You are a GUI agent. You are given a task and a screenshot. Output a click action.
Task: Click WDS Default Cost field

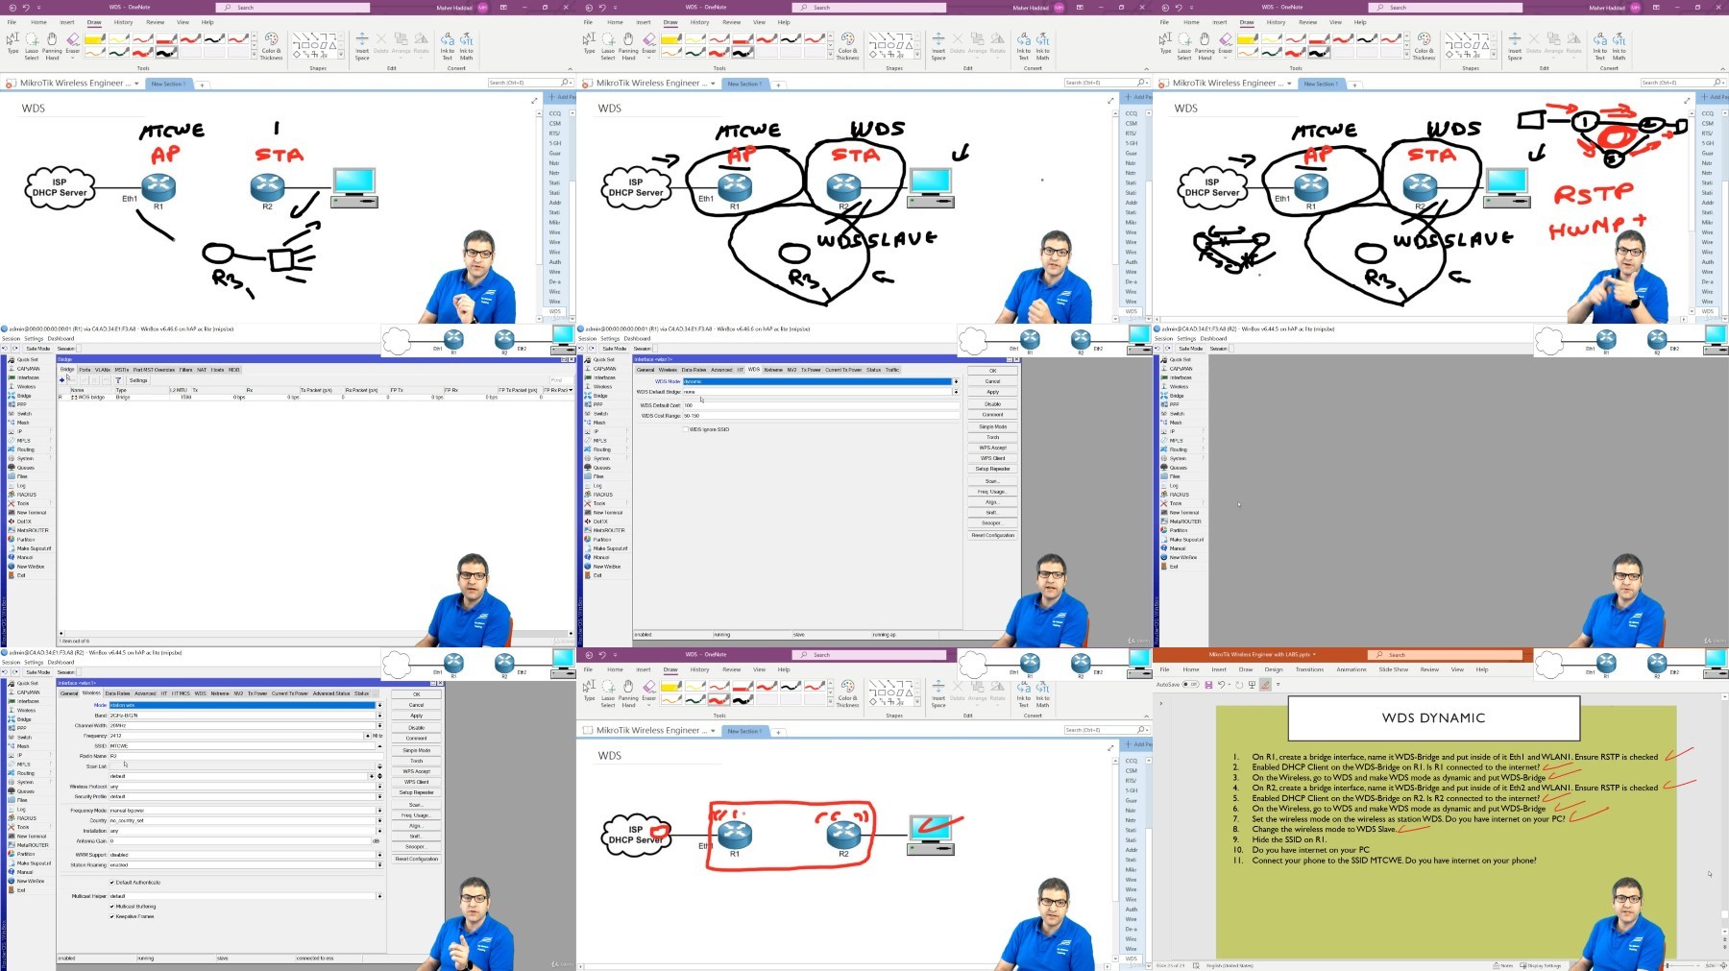[x=820, y=405]
